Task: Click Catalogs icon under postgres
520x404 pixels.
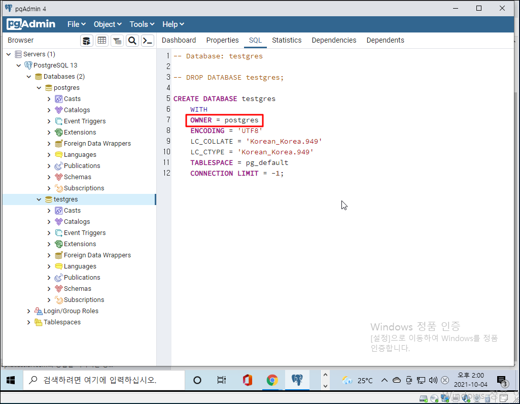Action: point(59,110)
